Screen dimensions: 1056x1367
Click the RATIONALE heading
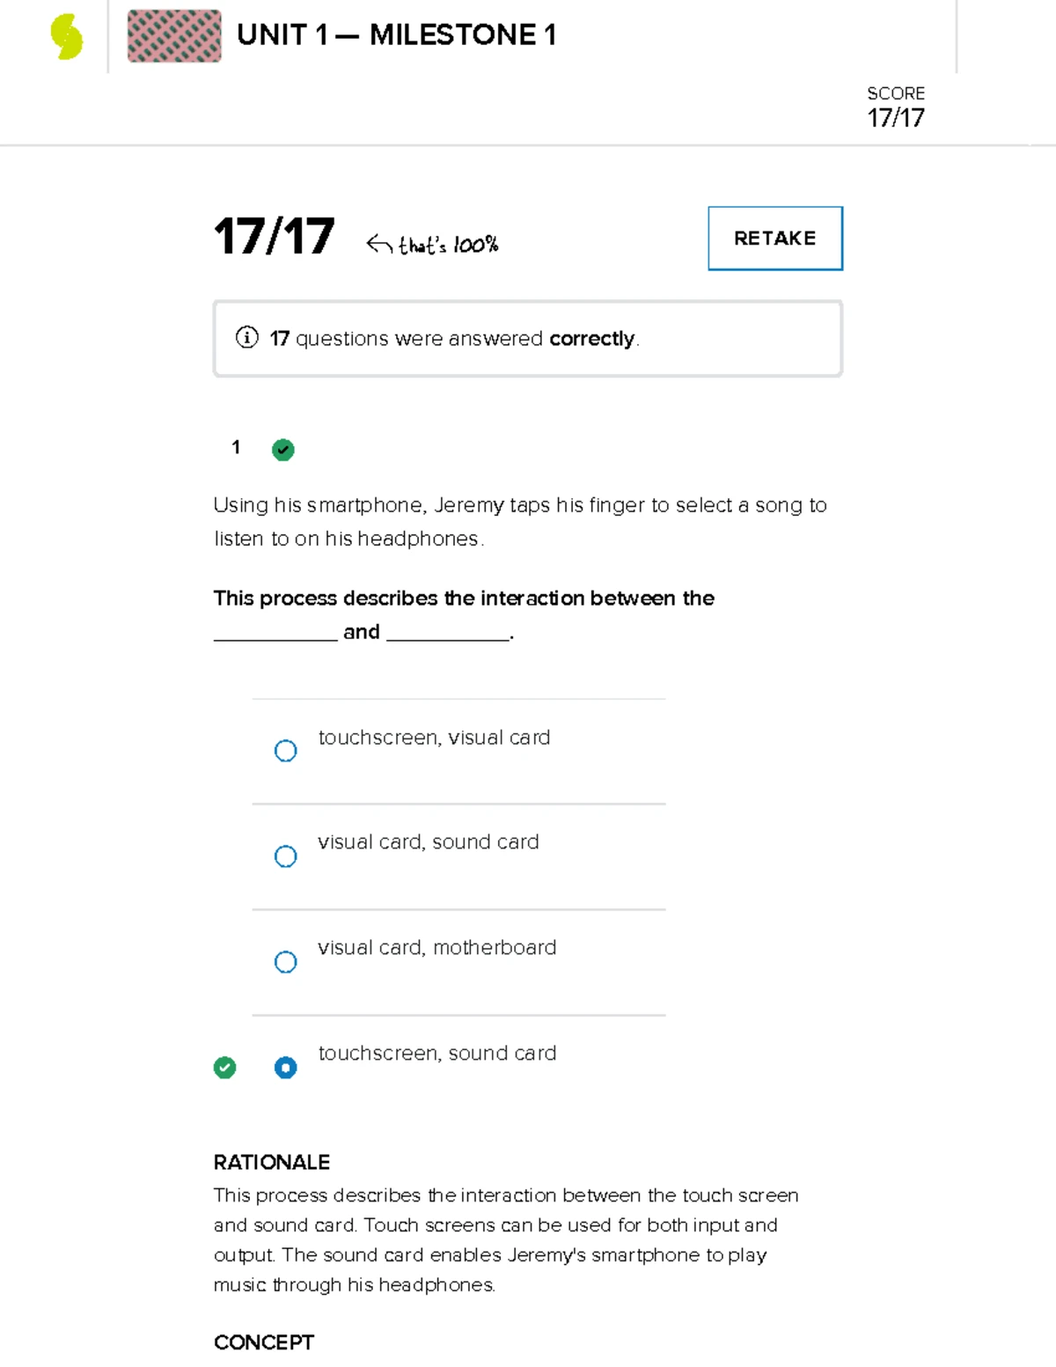(x=271, y=1162)
